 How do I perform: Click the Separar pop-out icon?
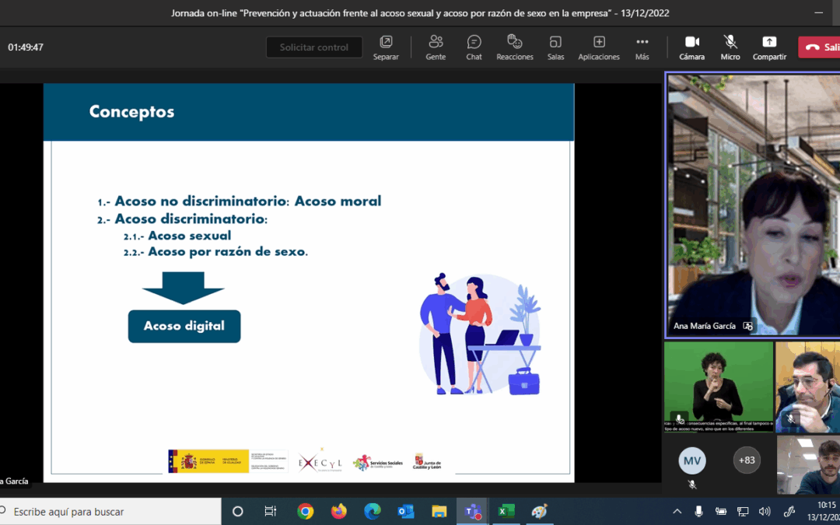(x=386, y=47)
